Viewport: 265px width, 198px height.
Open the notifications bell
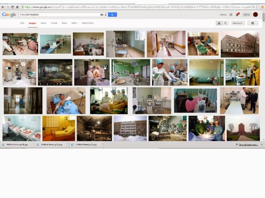[x=238, y=14]
